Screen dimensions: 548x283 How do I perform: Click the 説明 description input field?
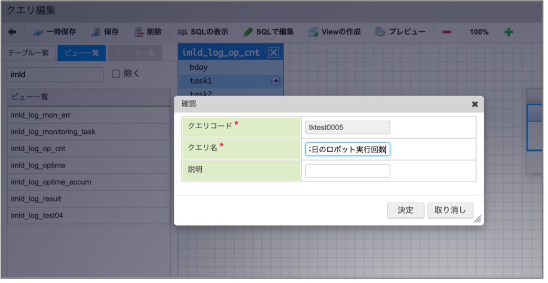click(347, 171)
